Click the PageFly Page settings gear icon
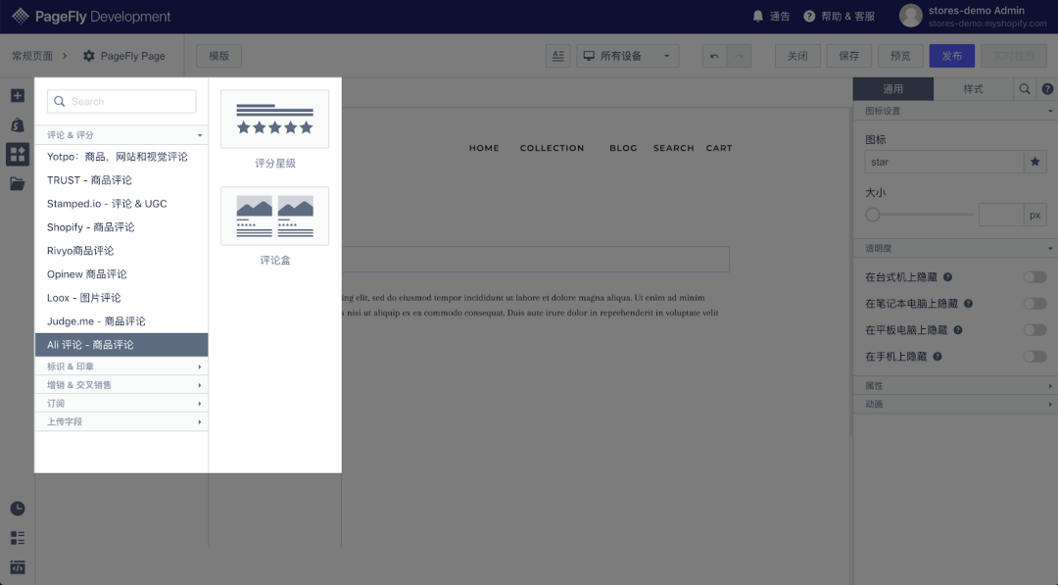Image resolution: width=1058 pixels, height=585 pixels. point(88,56)
